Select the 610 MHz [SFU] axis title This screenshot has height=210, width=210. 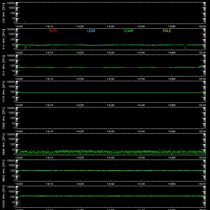[x=3, y=65]
